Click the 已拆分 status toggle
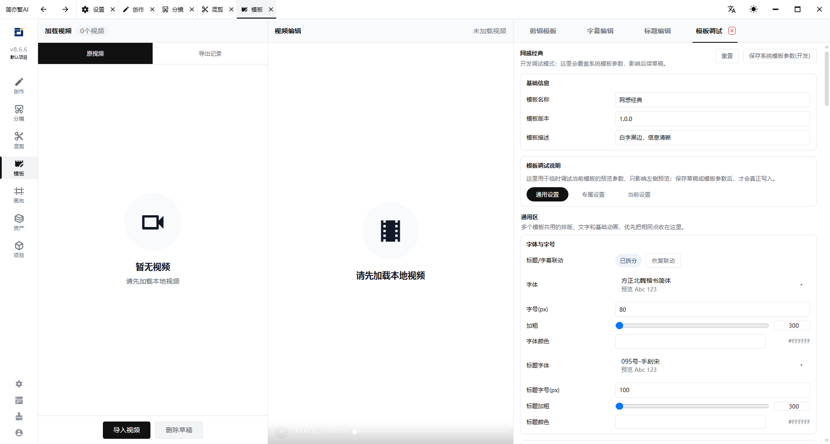The width and height of the screenshot is (830, 444). pyautogui.click(x=628, y=261)
